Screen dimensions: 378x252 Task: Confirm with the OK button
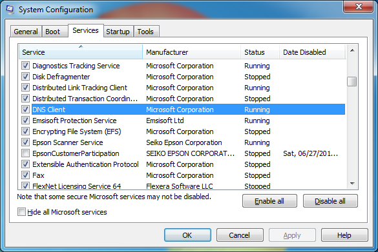(187, 235)
